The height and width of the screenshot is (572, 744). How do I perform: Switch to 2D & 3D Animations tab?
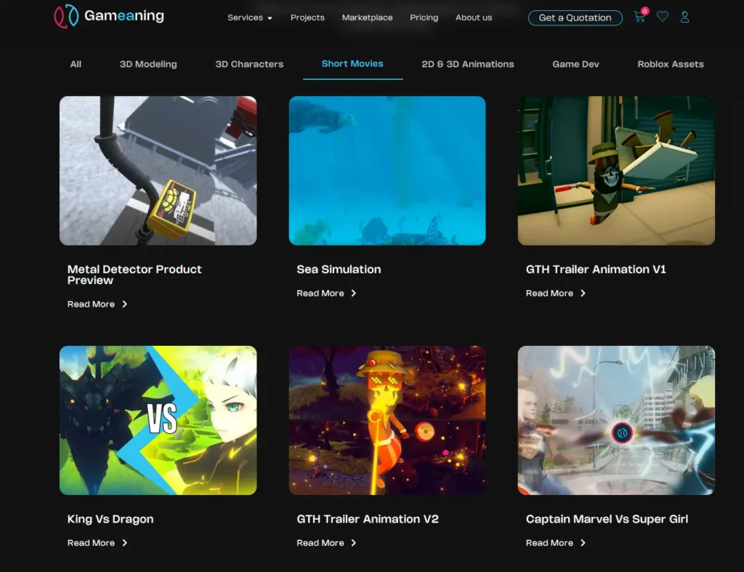click(468, 64)
